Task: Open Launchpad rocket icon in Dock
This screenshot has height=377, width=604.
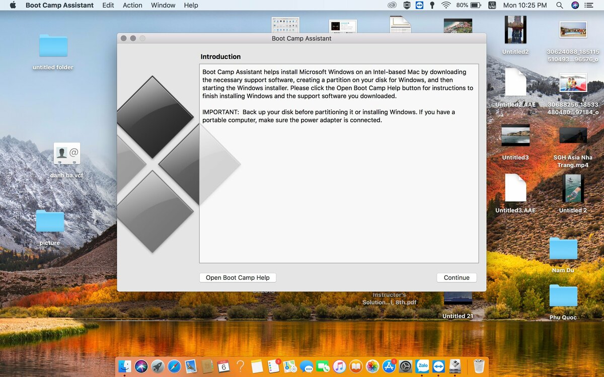Action: (x=158, y=366)
